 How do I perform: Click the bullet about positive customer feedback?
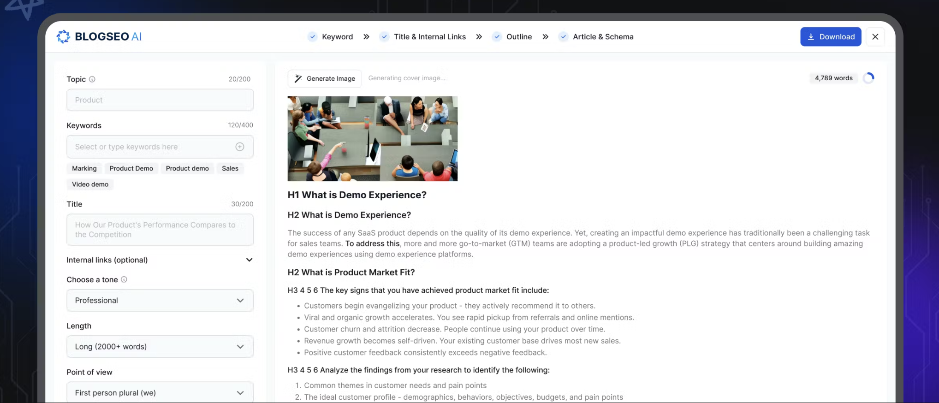425,353
